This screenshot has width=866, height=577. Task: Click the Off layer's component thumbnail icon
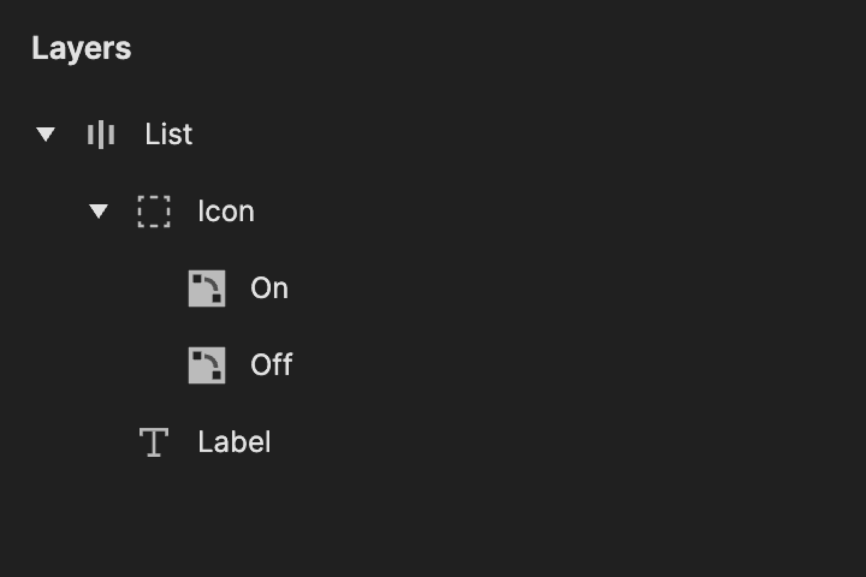click(x=207, y=365)
